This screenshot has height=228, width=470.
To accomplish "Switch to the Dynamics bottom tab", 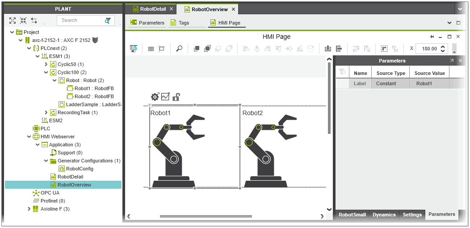I will coord(384,215).
